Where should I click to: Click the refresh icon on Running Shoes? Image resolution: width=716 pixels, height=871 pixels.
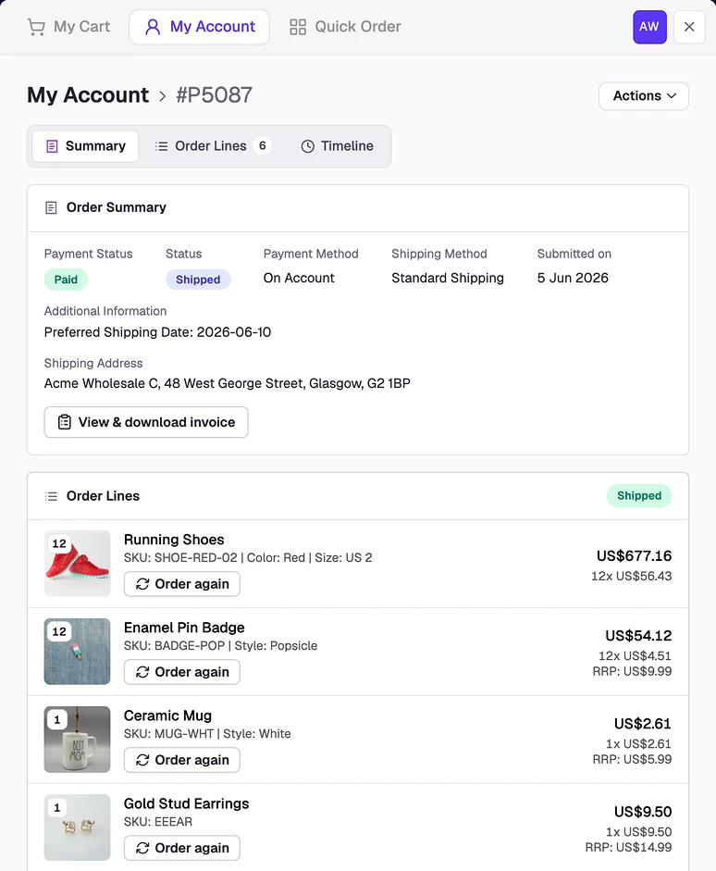tap(142, 584)
